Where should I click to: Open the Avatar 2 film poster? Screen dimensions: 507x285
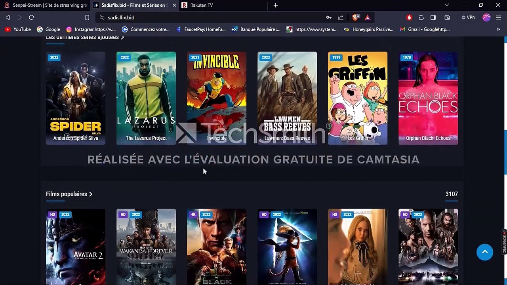[x=76, y=247]
